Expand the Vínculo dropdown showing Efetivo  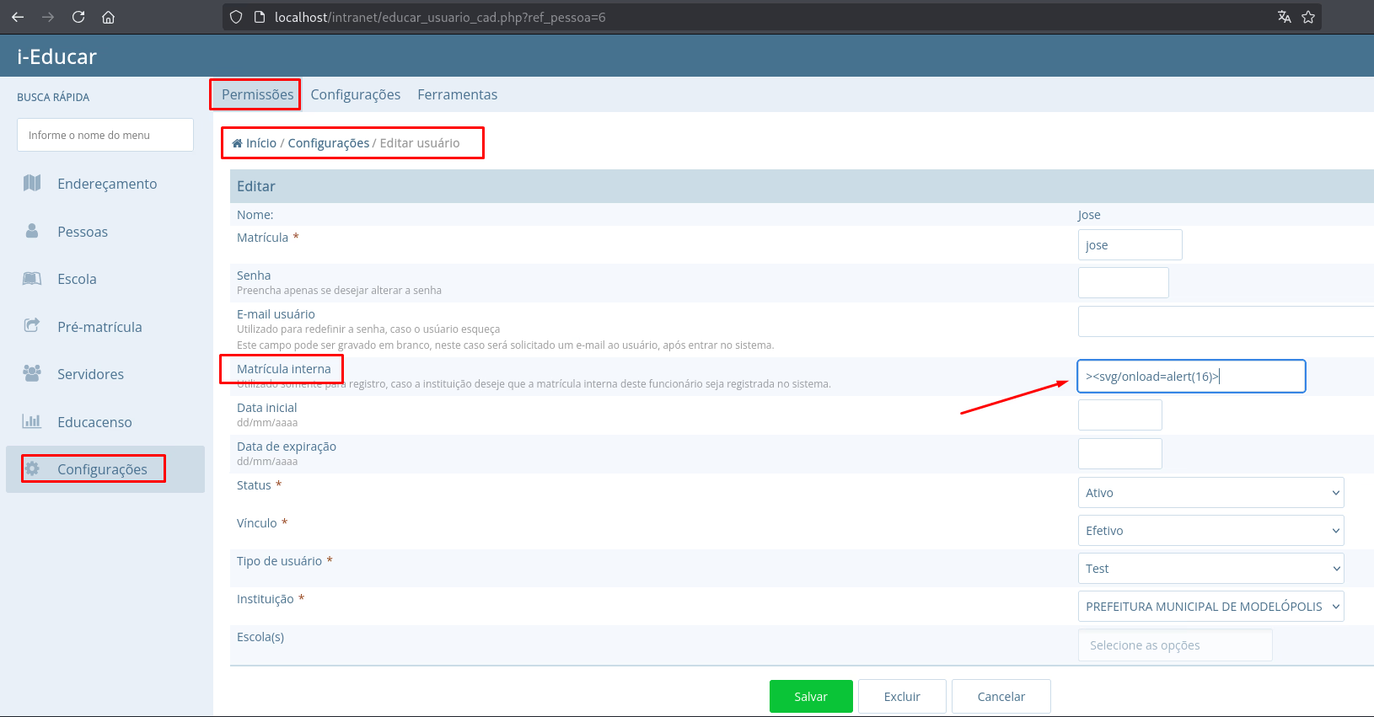click(x=1210, y=531)
